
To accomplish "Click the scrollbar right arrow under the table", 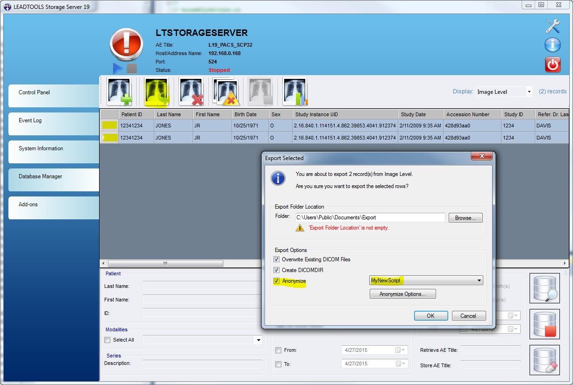I will 565,264.
